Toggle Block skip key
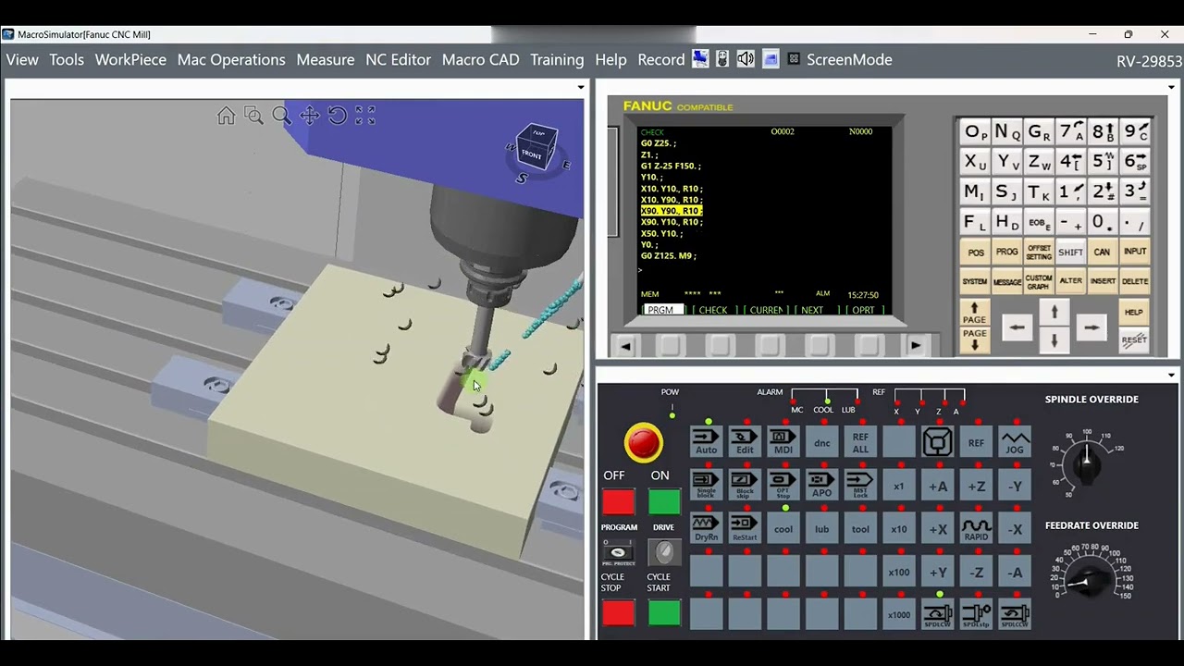The height and width of the screenshot is (666, 1184). [x=745, y=486]
